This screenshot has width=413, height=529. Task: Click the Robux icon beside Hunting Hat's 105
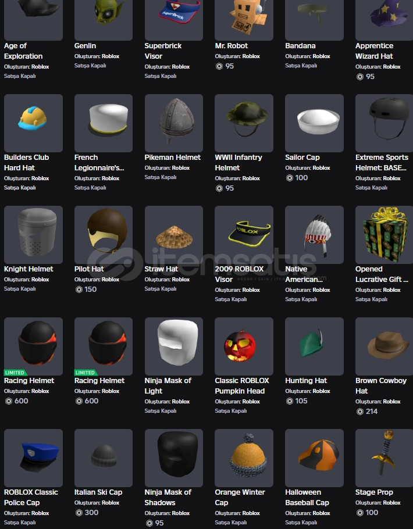[290, 401]
